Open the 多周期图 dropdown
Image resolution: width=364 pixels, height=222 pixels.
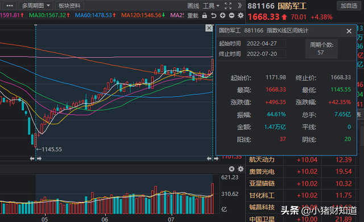(x=36, y=6)
